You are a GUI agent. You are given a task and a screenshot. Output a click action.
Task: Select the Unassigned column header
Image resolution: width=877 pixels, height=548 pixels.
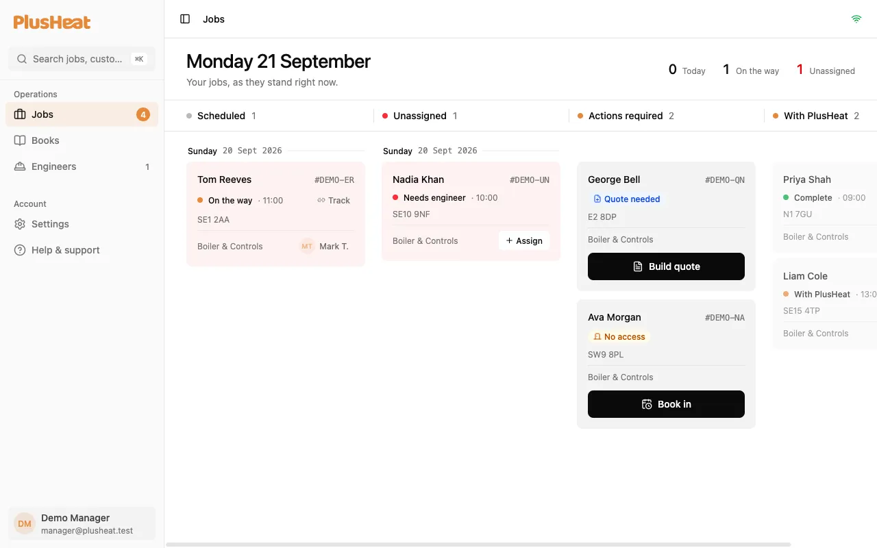(419, 116)
